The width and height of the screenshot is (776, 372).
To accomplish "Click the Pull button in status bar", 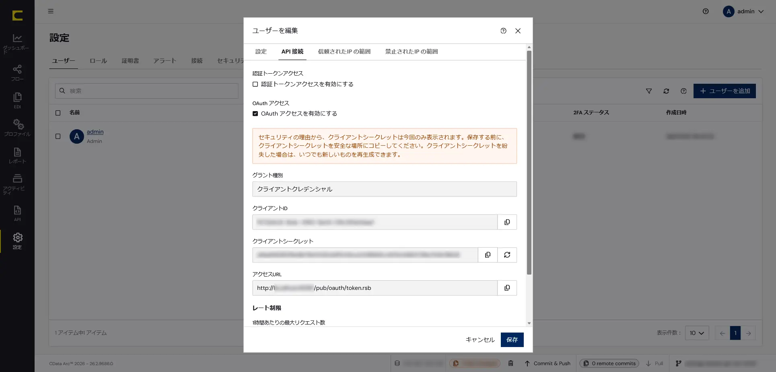I will [x=654, y=363].
